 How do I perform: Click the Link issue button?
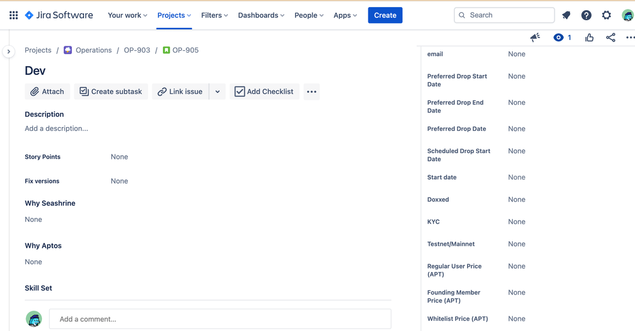click(x=180, y=91)
